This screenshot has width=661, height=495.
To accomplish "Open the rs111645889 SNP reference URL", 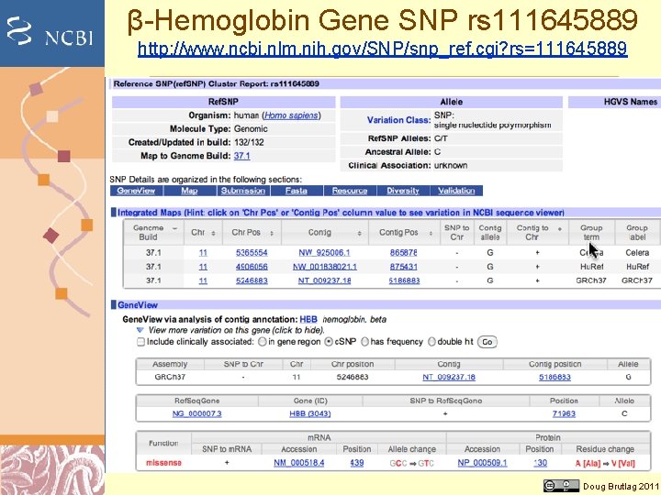I will (382, 49).
